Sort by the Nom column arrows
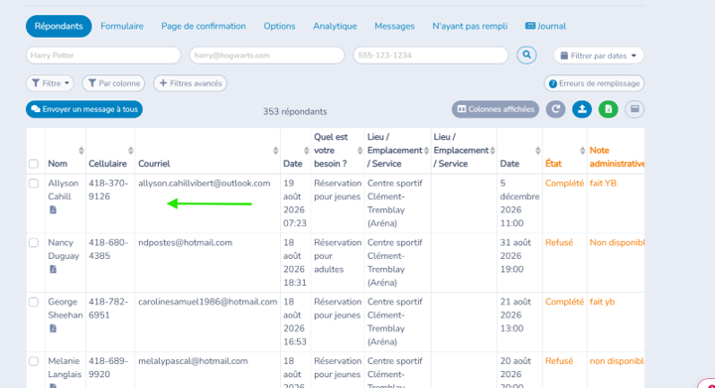Viewport: 715px width, 388px height. coord(80,150)
